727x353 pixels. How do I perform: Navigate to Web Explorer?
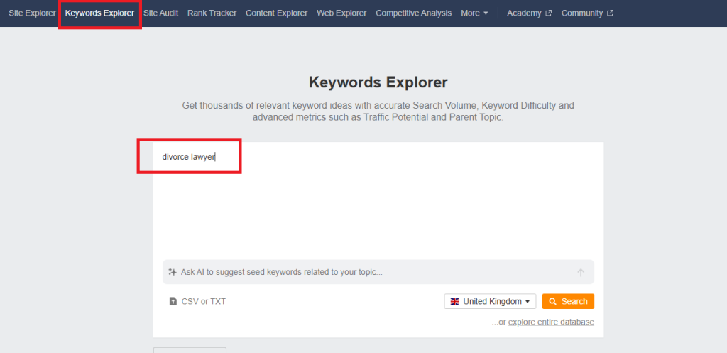point(341,13)
